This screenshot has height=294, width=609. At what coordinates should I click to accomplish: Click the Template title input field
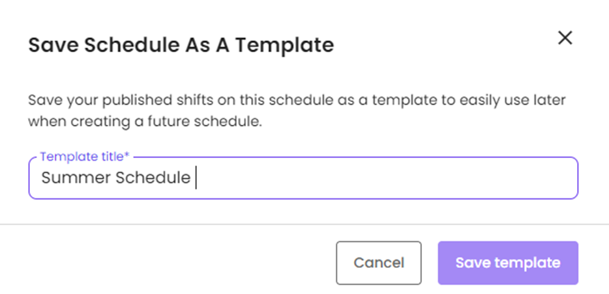click(303, 178)
